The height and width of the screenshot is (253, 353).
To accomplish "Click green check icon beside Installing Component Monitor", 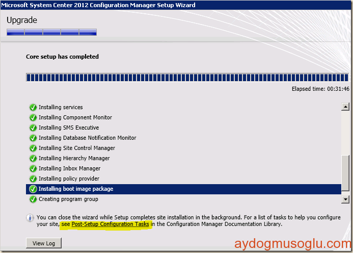I will tap(33, 117).
